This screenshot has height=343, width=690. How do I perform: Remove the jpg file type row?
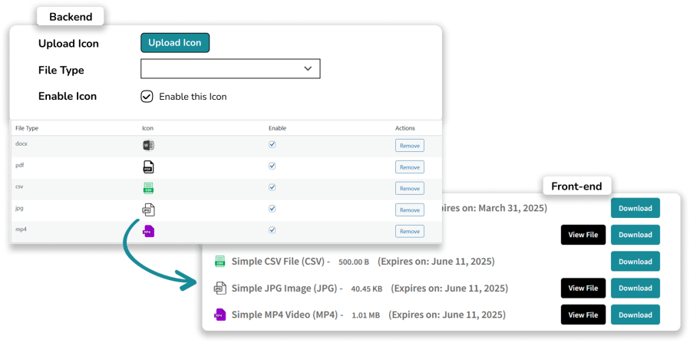(409, 209)
